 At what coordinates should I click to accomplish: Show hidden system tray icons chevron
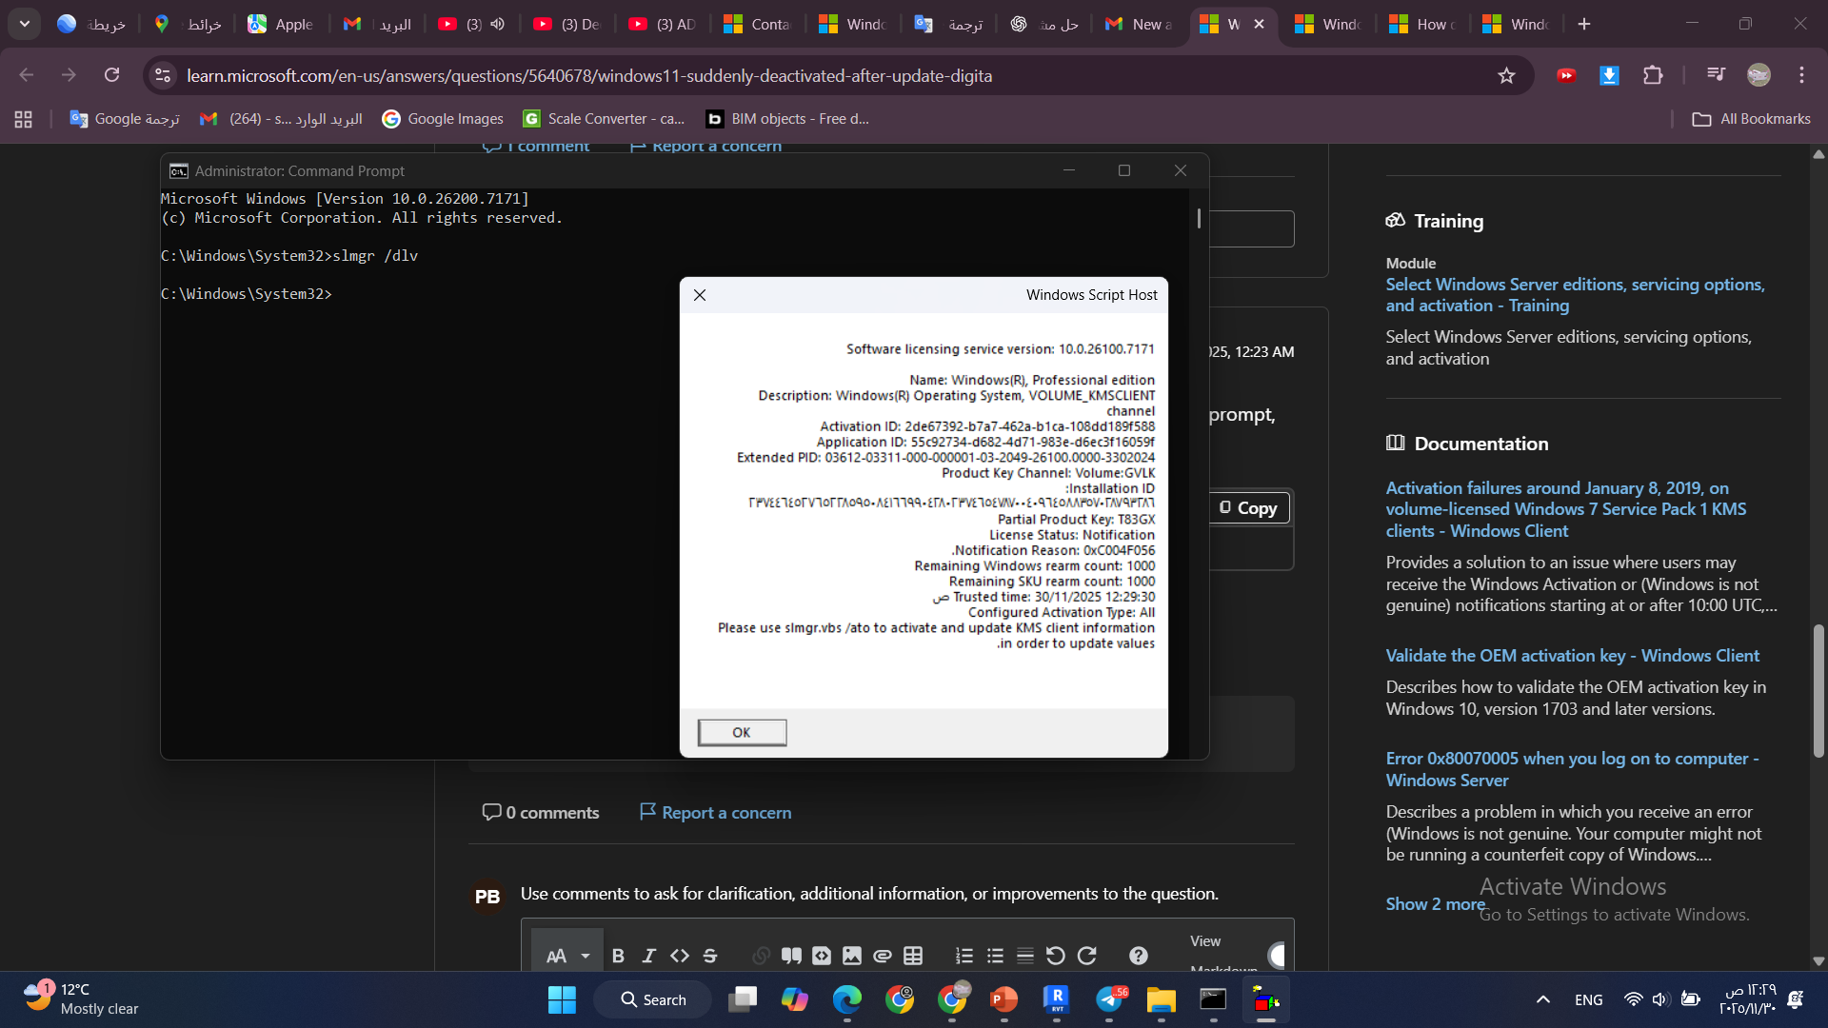pos(1542,999)
